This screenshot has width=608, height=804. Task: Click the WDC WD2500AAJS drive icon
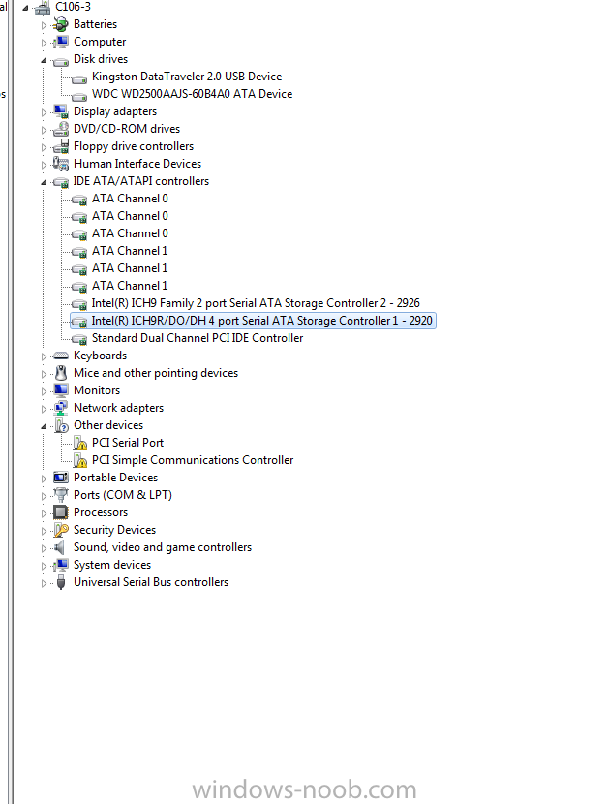pyautogui.click(x=79, y=96)
